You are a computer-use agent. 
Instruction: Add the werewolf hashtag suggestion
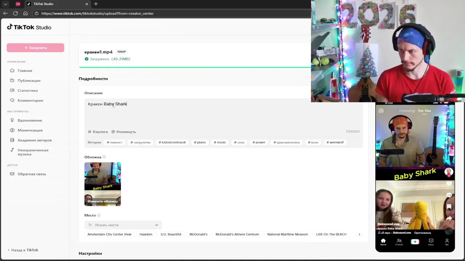point(335,142)
